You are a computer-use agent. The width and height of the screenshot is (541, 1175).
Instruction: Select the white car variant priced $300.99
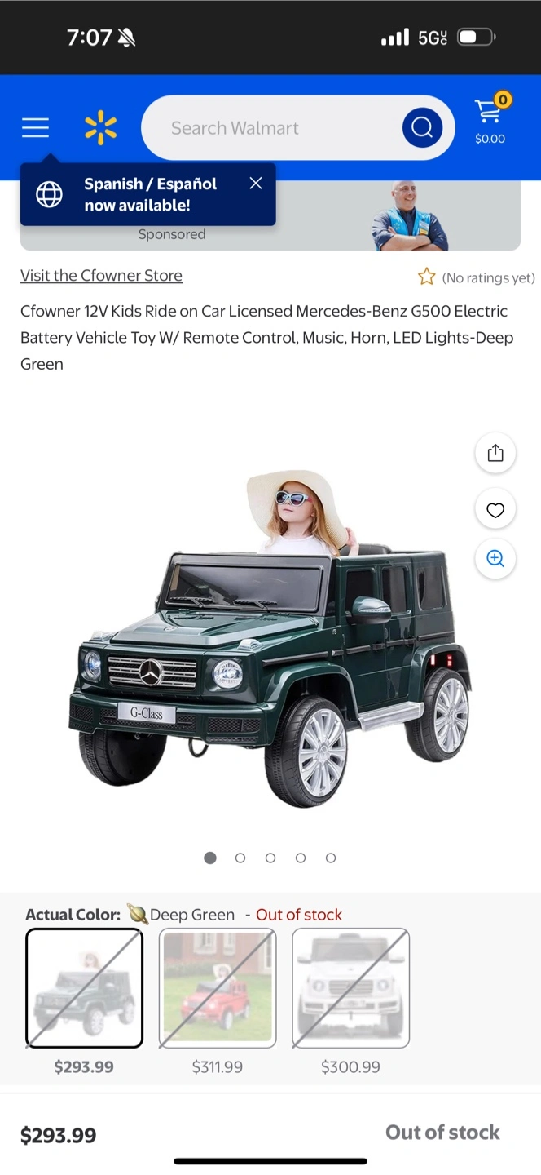coord(350,988)
